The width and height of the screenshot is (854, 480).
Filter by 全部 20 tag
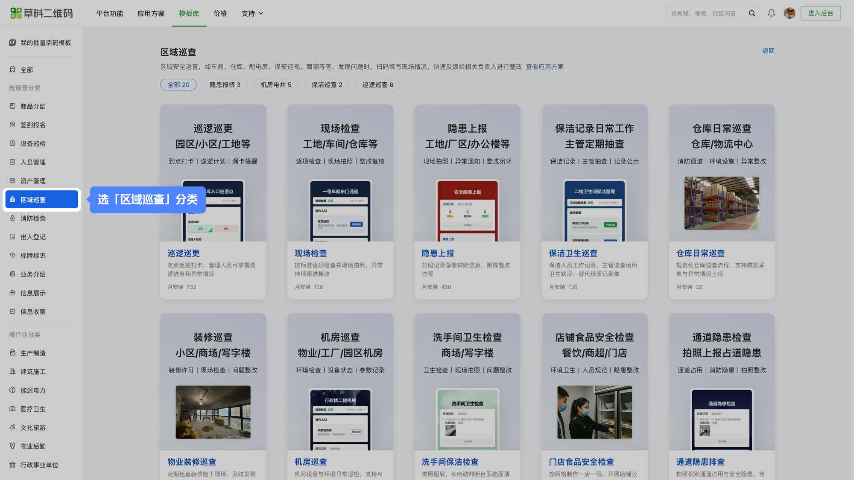(178, 84)
